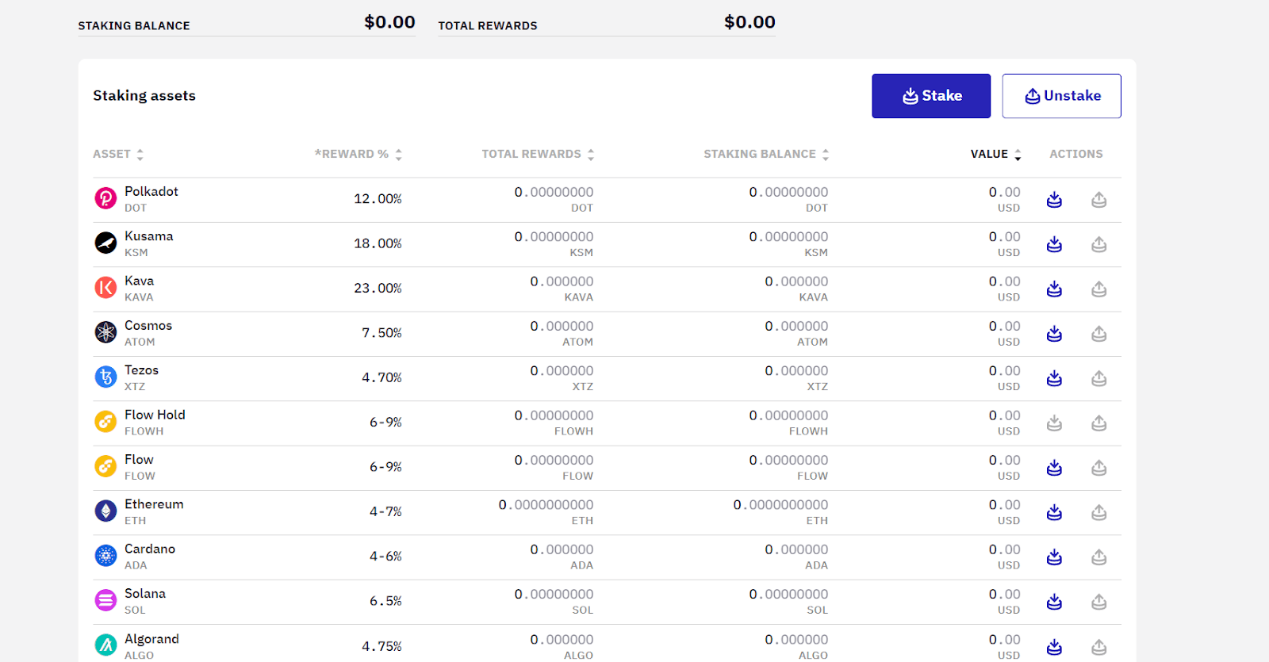Click the Algorand stake icon

point(1054,647)
